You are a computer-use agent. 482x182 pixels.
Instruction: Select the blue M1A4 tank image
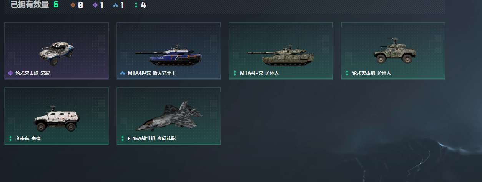tap(168, 55)
